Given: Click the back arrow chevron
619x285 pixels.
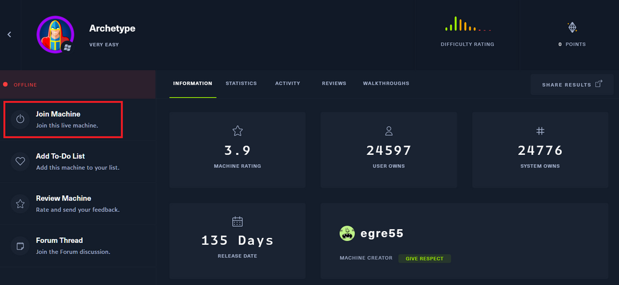Looking at the screenshot, I should tap(9, 35).
